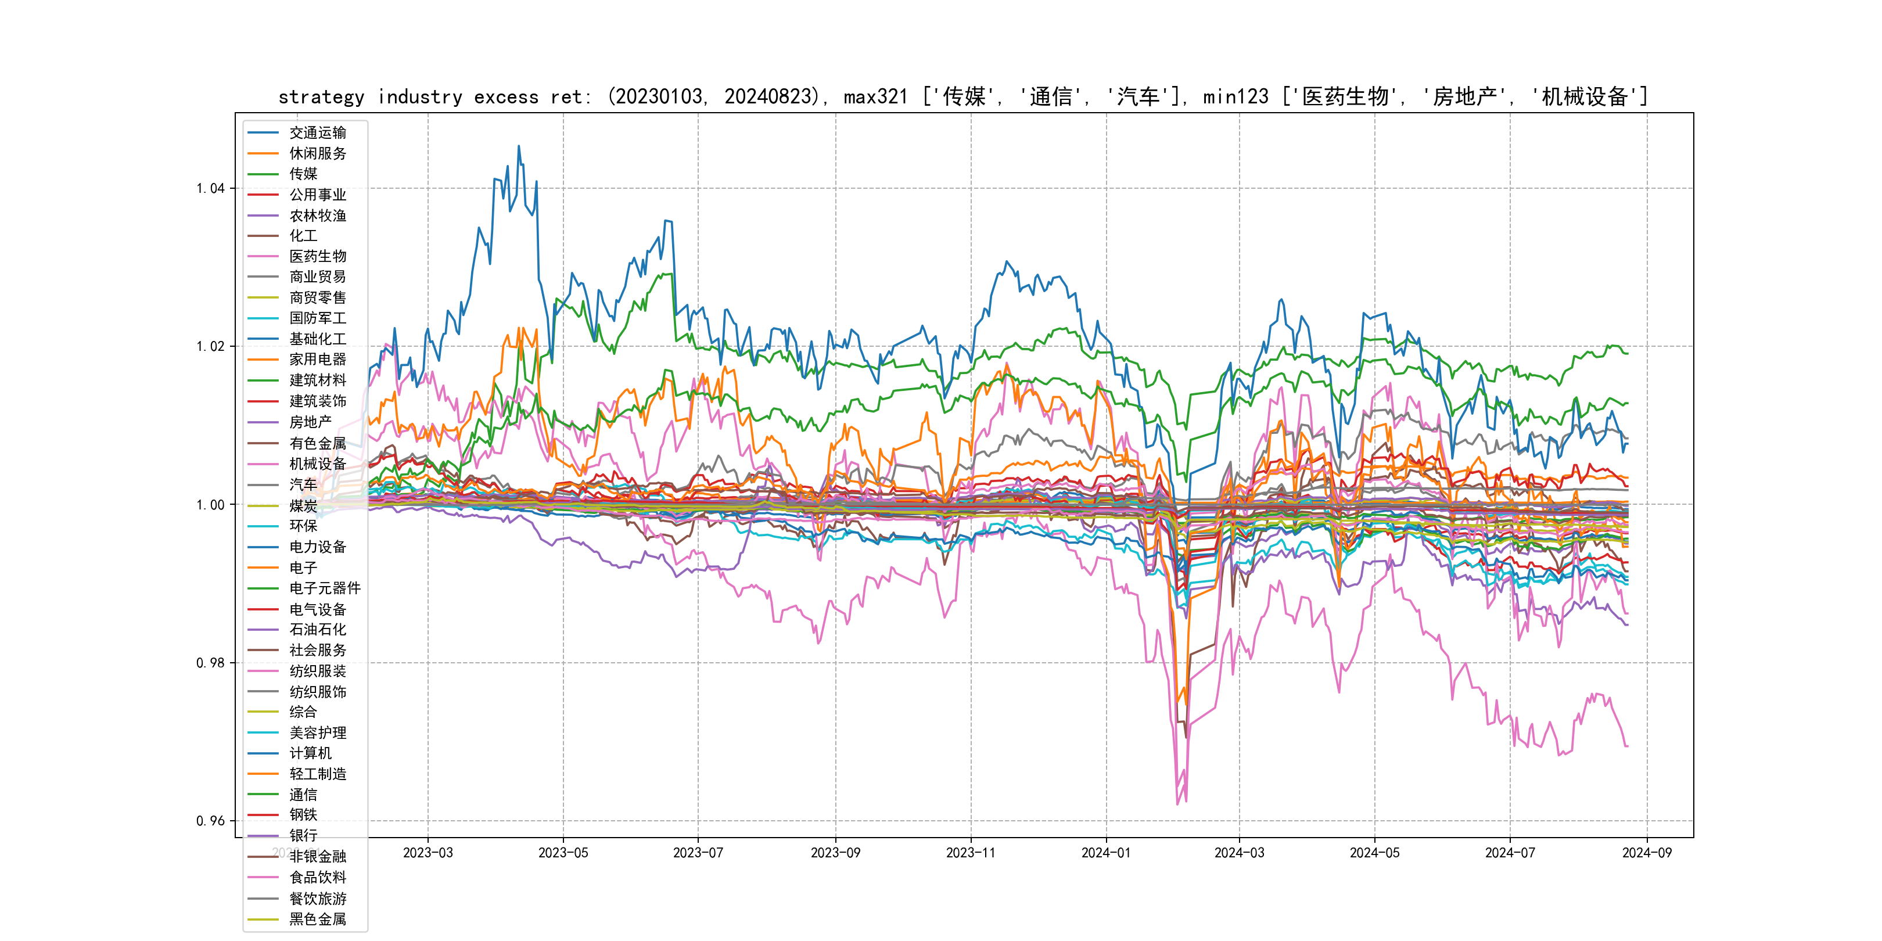Image resolution: width=1882 pixels, height=941 pixels.
Task: Select the 医药生物 legend label
Action: [x=317, y=256]
